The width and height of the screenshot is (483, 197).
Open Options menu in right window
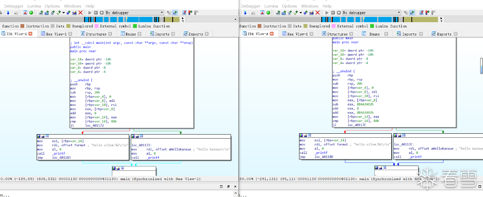click(289, 6)
